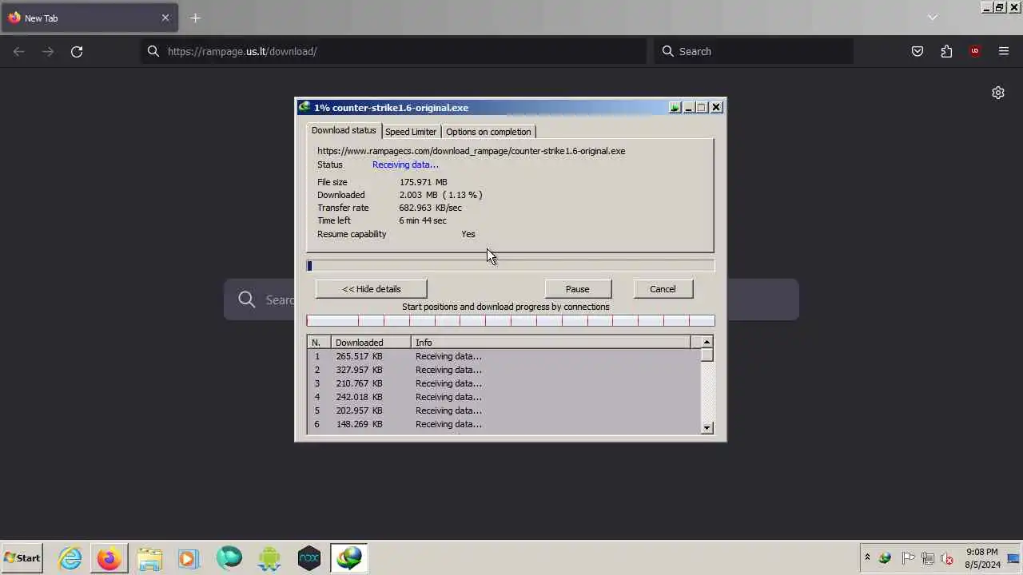Click the 682.963 KB/sec transfer rate value
Screen dimensions: 1023x575
431,208
